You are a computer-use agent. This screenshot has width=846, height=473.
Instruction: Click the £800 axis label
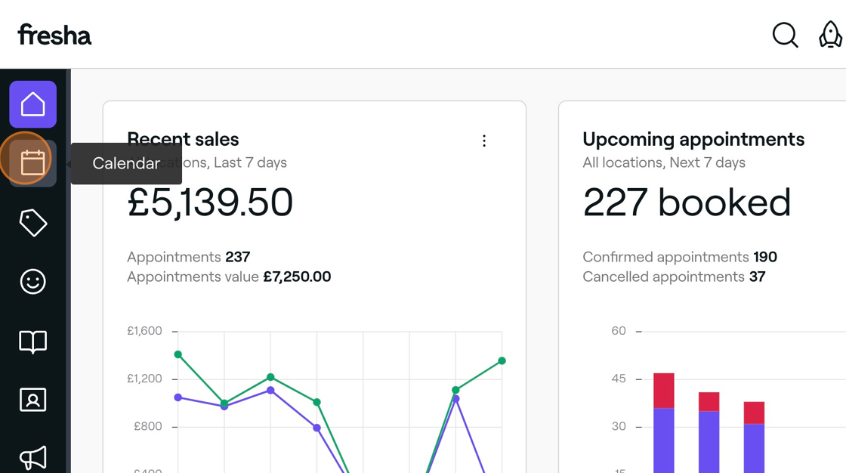(148, 427)
